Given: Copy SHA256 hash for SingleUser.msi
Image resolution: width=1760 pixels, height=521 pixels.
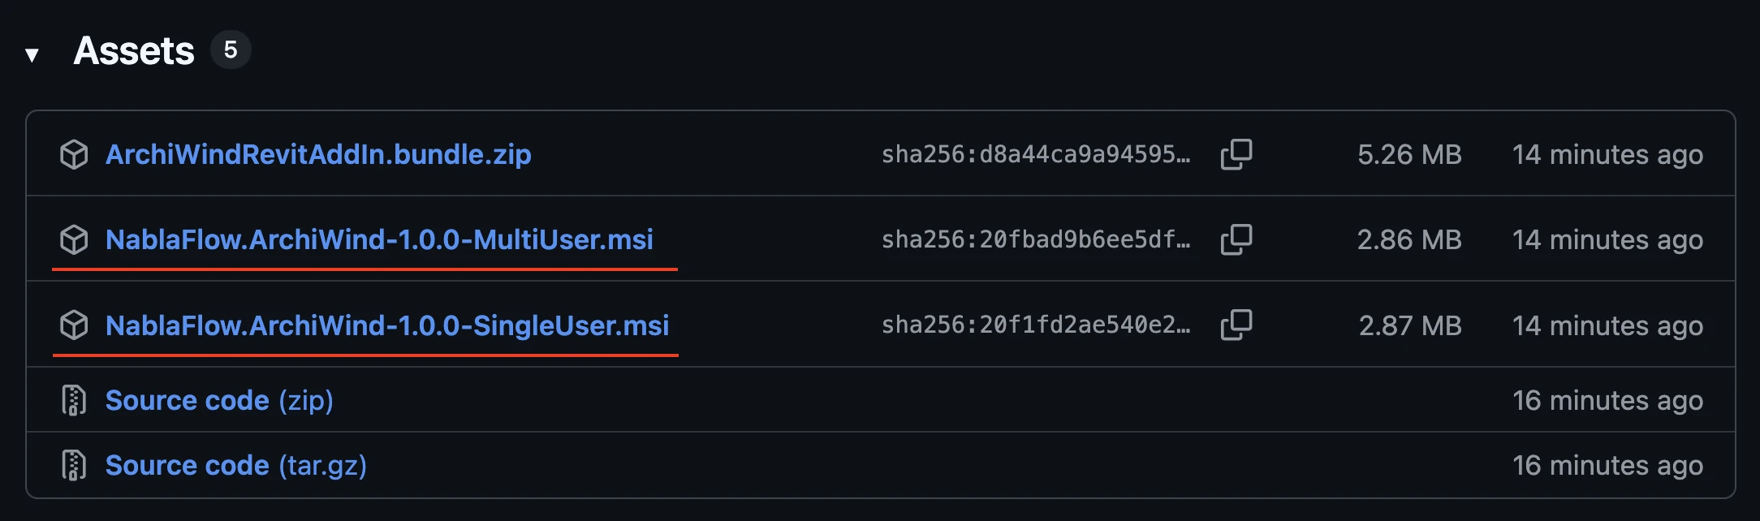Looking at the screenshot, I should [x=1236, y=325].
